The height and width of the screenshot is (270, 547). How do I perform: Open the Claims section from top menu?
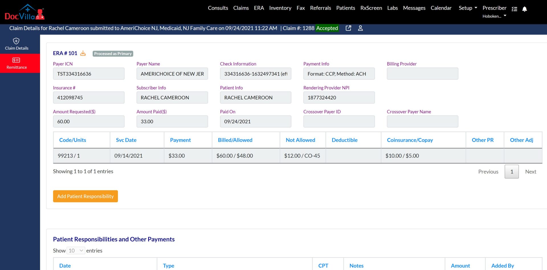[241, 8]
